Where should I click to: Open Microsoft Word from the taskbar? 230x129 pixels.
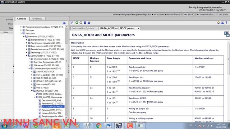click(109, 125)
